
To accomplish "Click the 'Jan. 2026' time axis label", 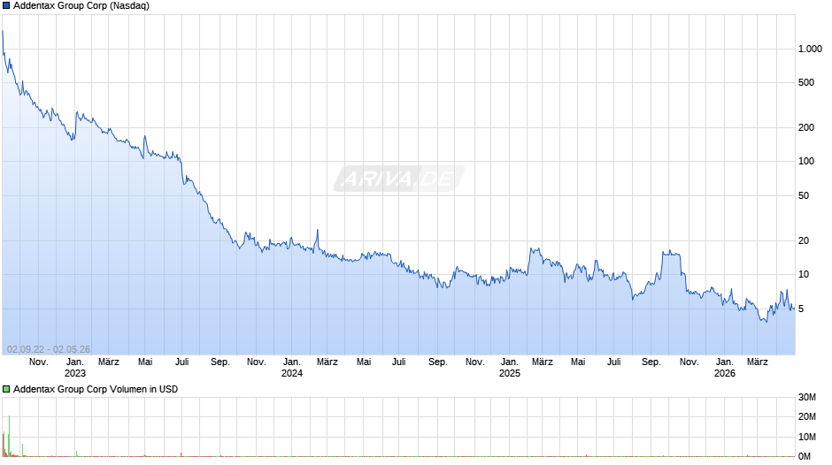I will tap(724, 368).
